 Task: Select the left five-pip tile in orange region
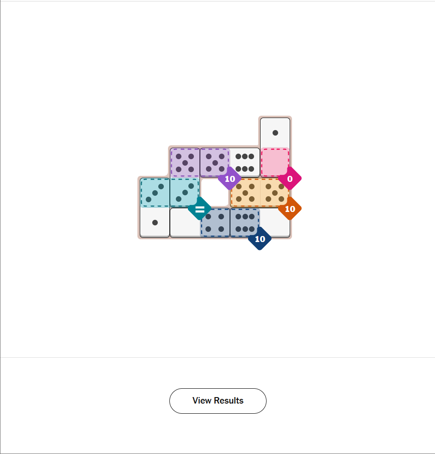(x=245, y=193)
